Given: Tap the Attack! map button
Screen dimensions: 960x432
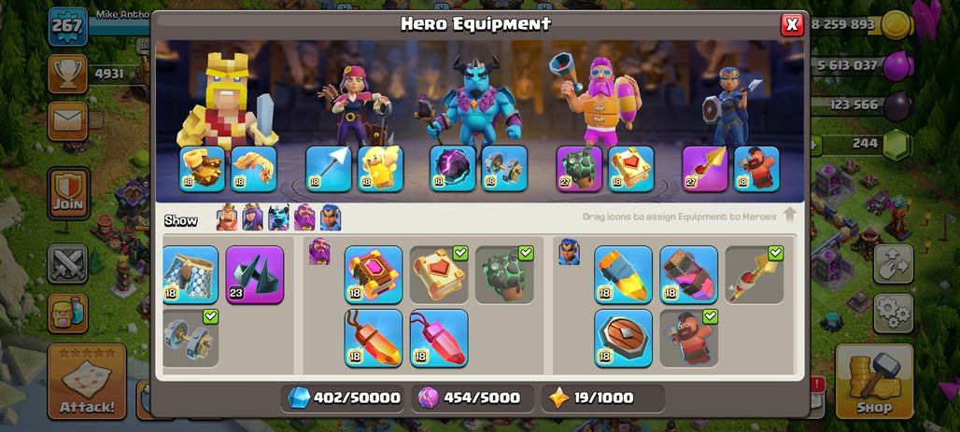Looking at the screenshot, I should (x=87, y=382).
